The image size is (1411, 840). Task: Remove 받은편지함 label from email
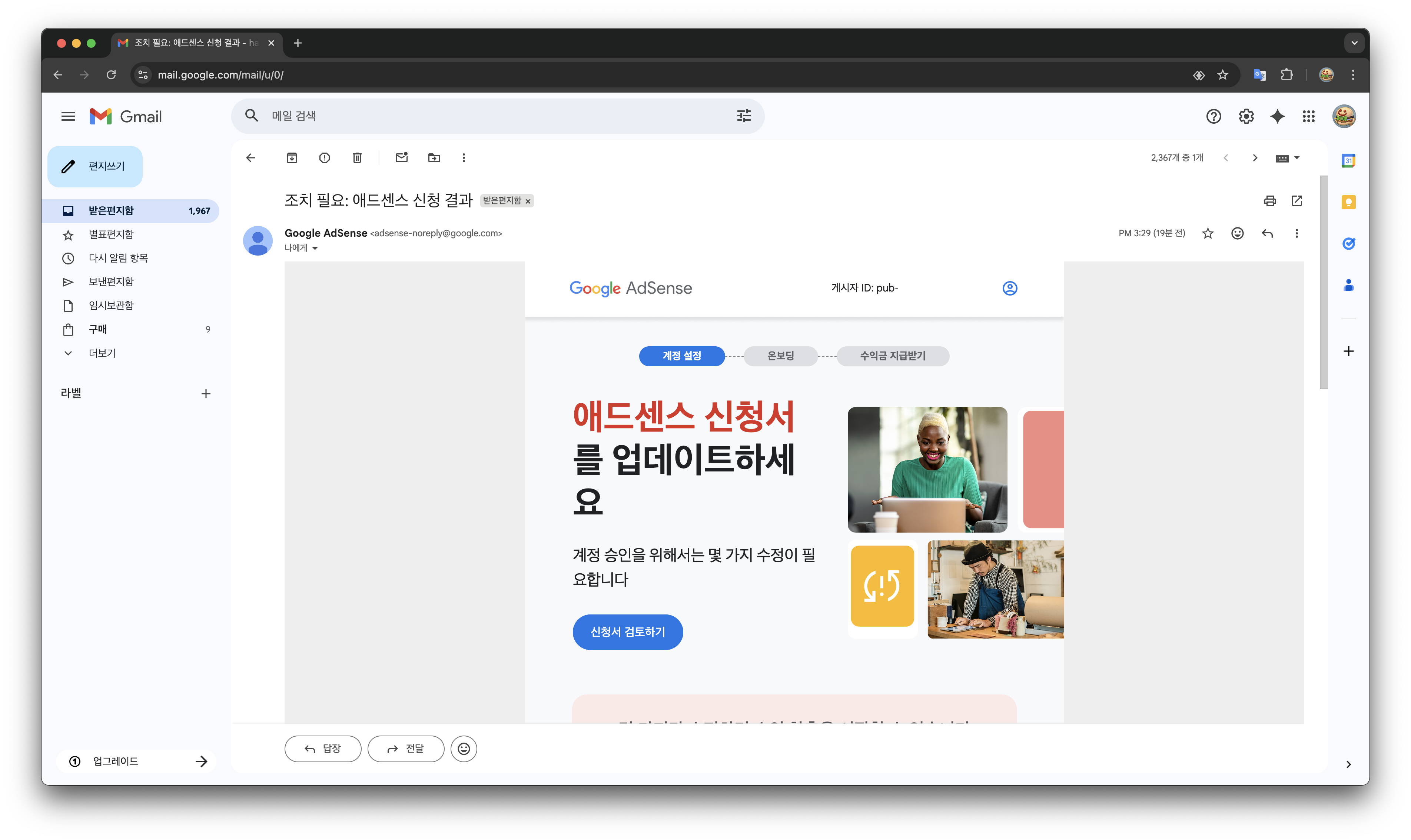coord(528,201)
